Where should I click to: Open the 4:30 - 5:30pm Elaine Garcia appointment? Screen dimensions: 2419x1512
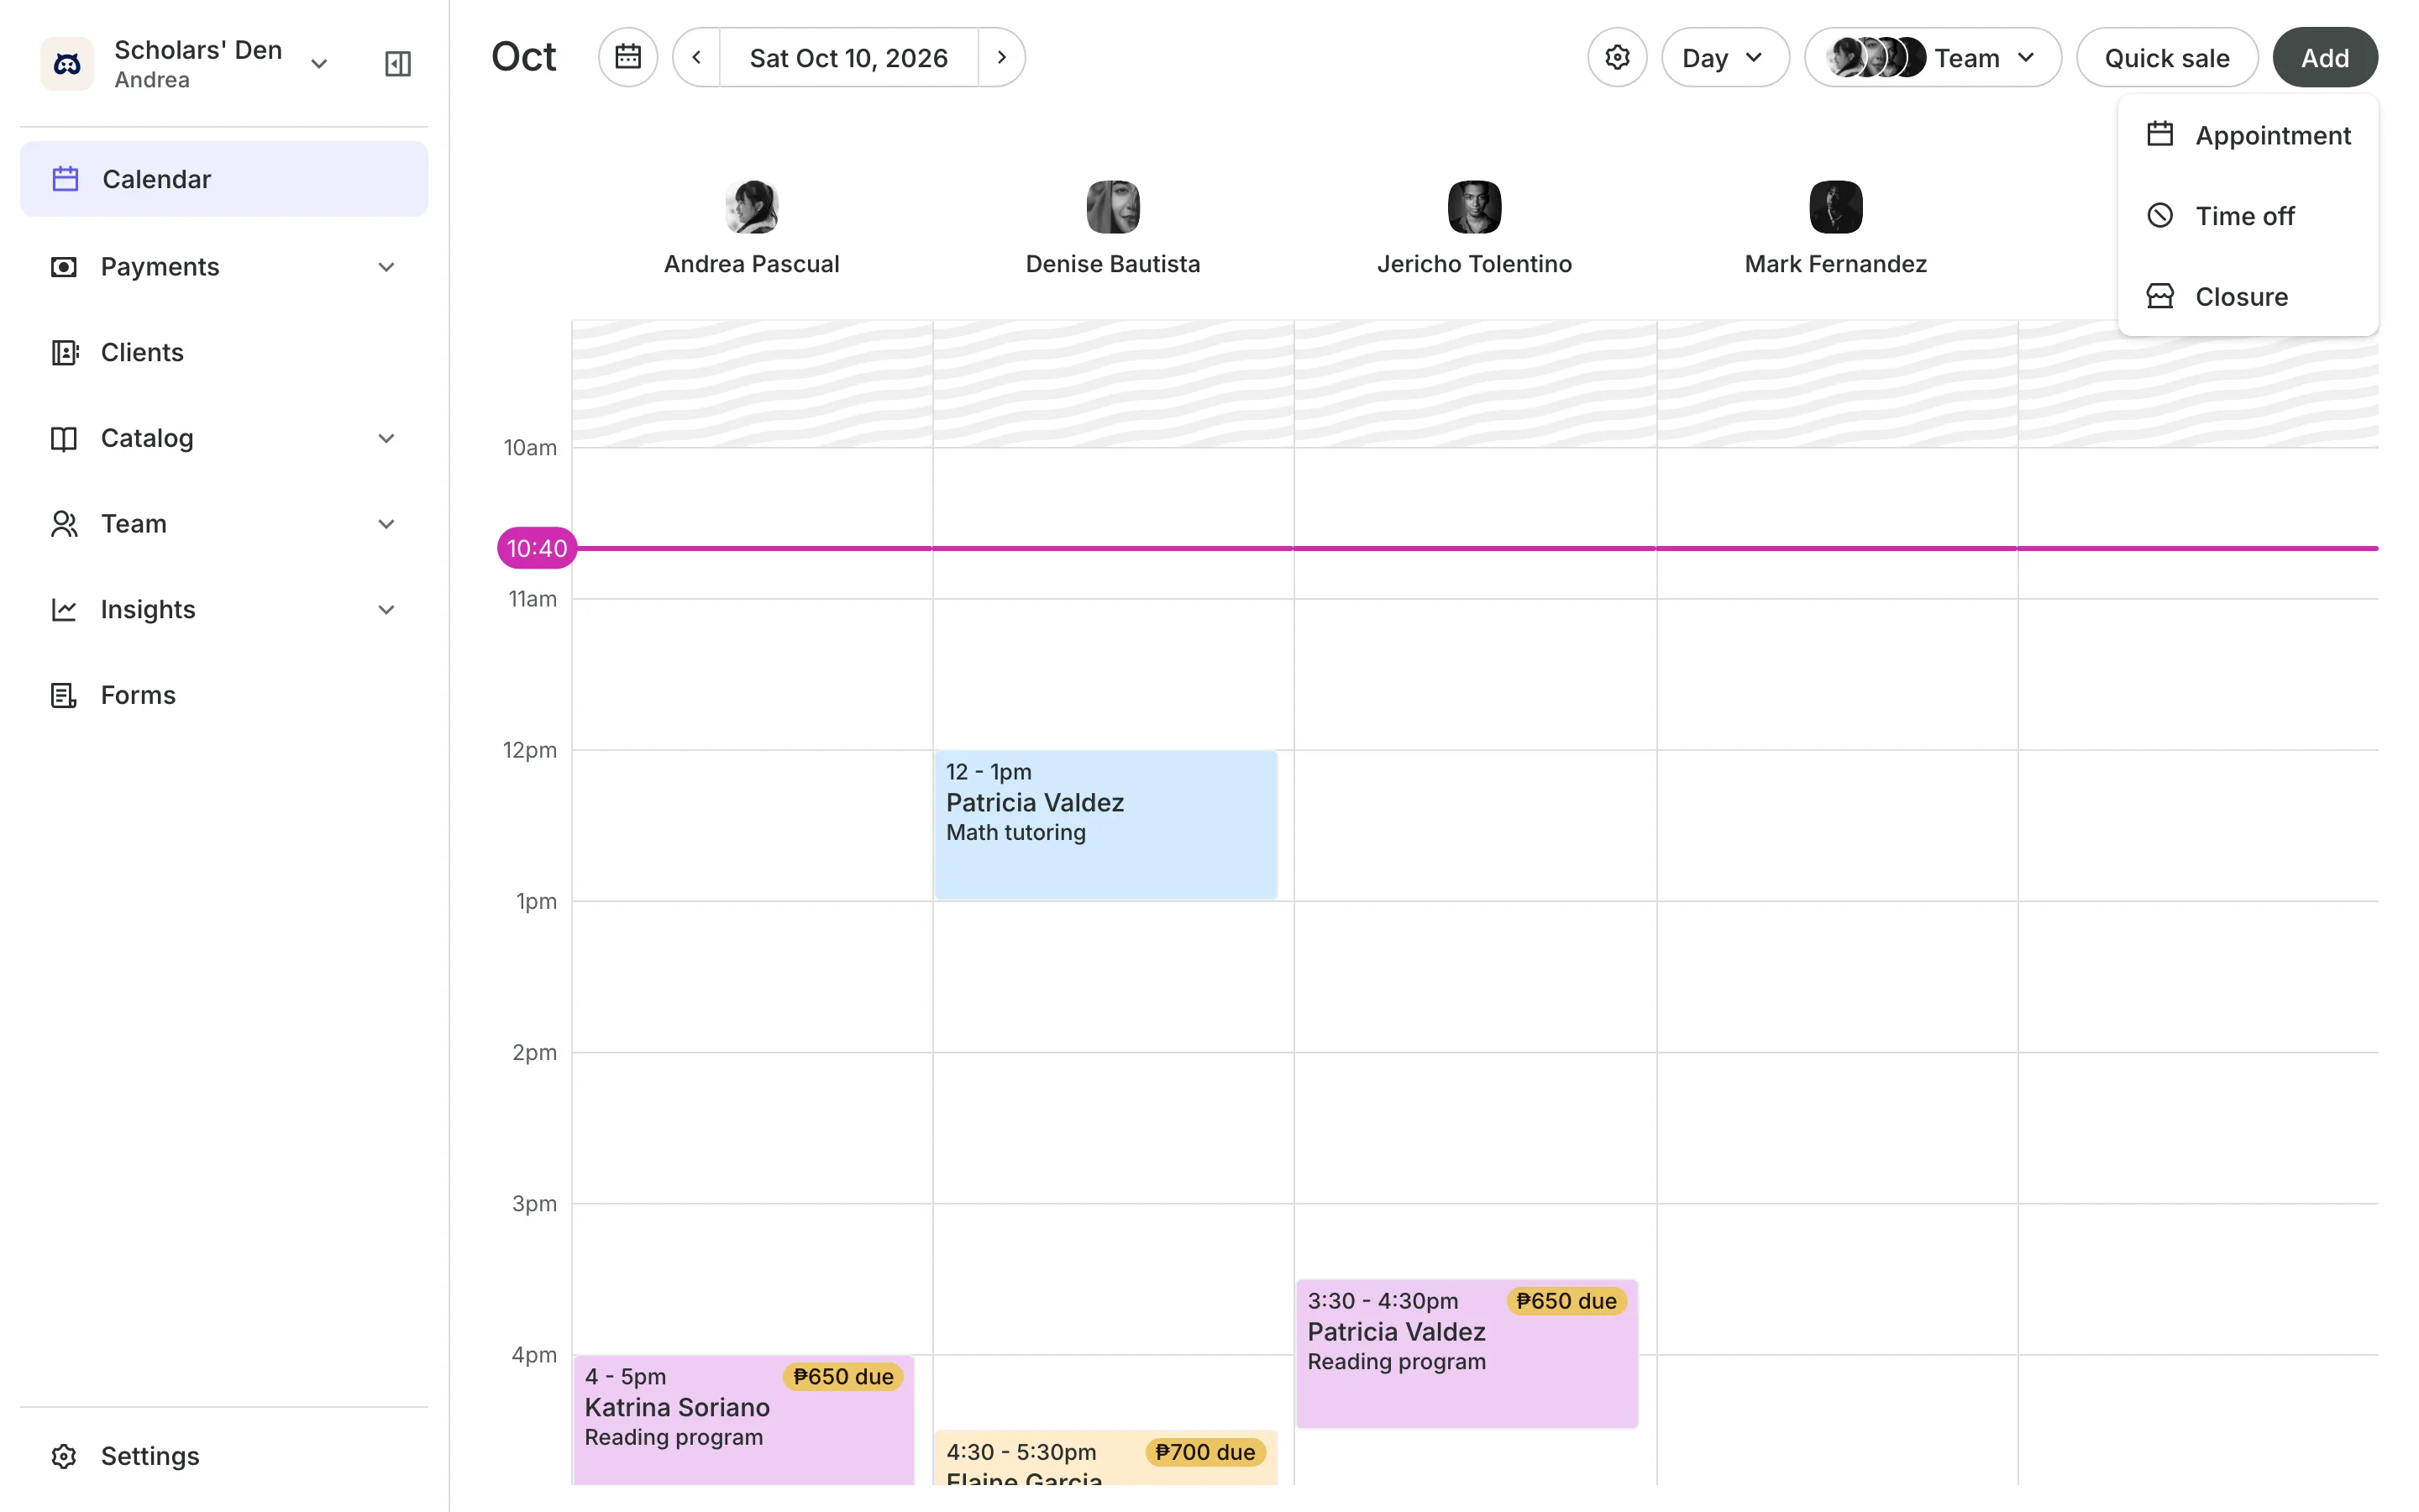click(x=1105, y=1458)
